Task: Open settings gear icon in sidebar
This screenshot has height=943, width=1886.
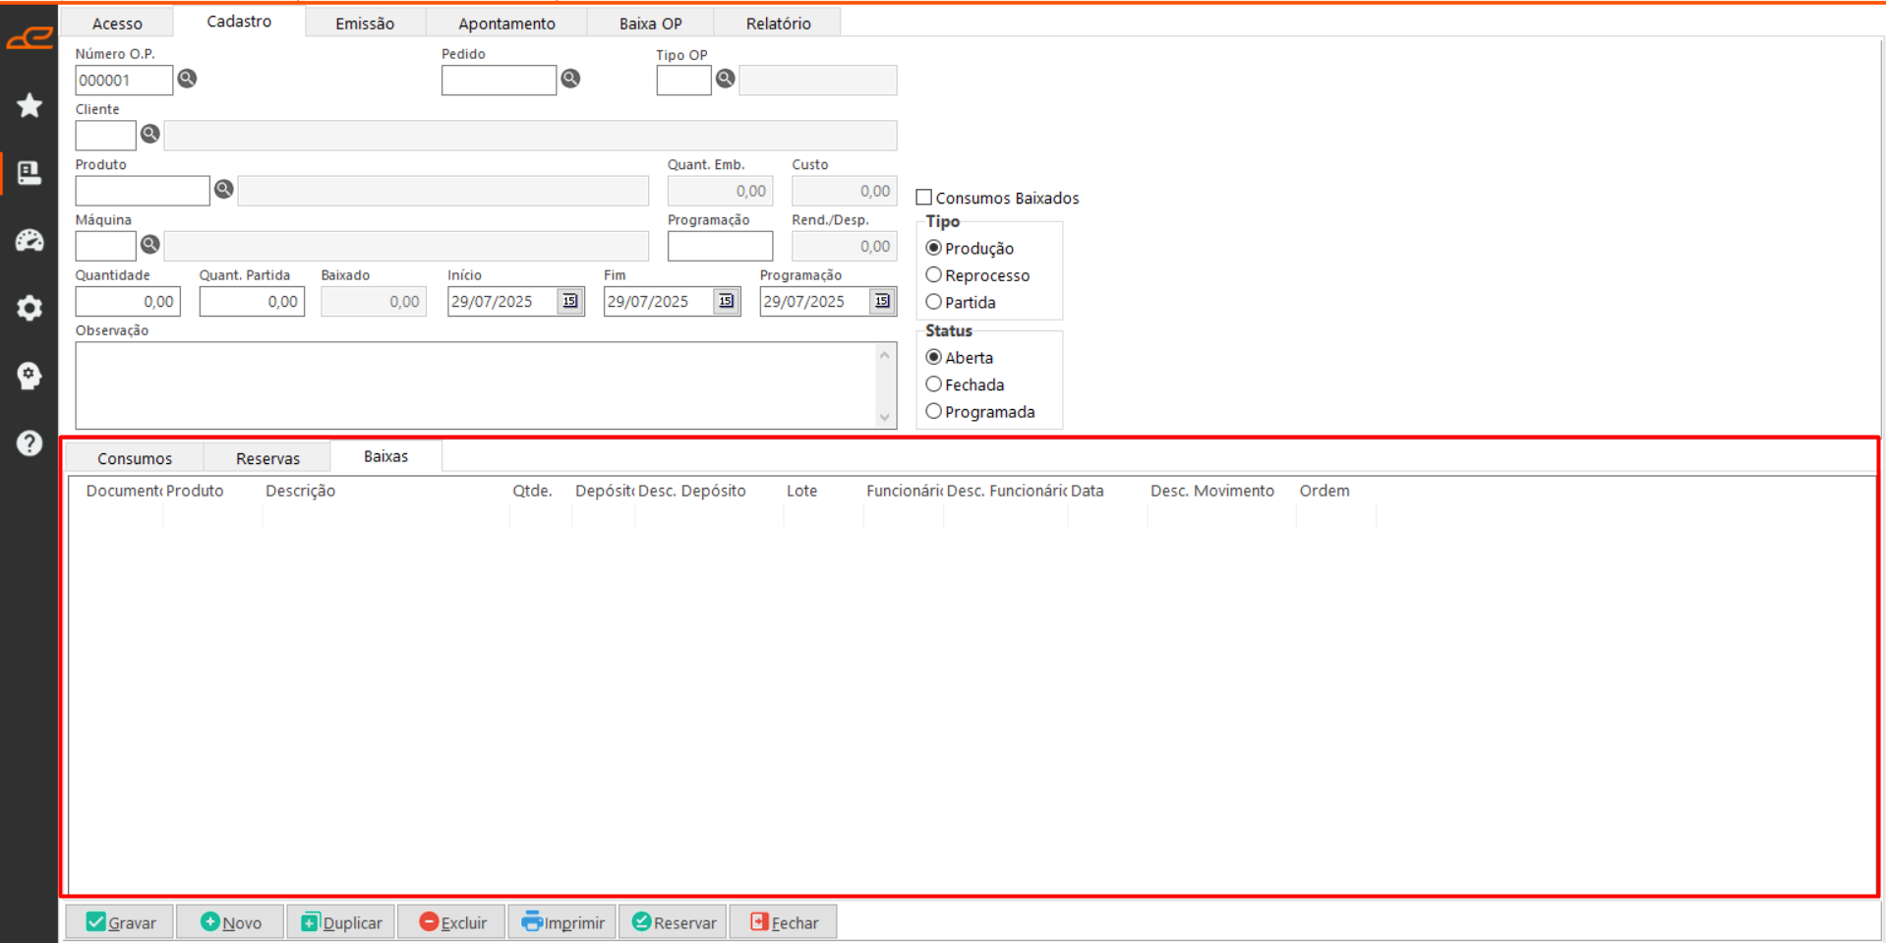Action: click(x=29, y=308)
